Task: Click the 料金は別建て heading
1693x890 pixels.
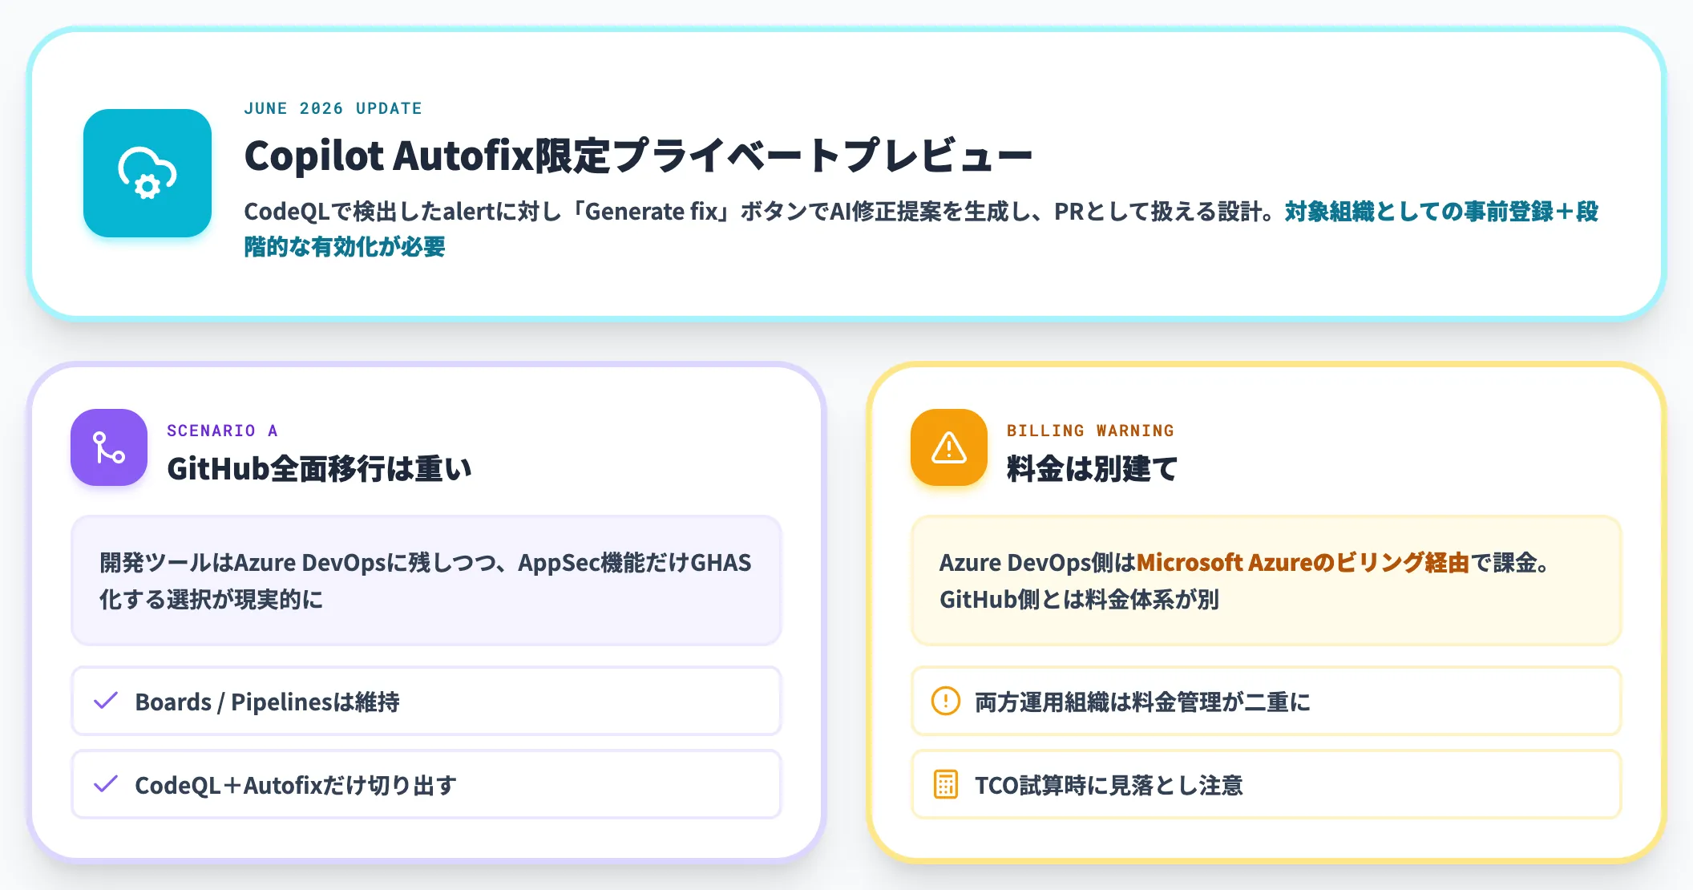Action: 1092,469
